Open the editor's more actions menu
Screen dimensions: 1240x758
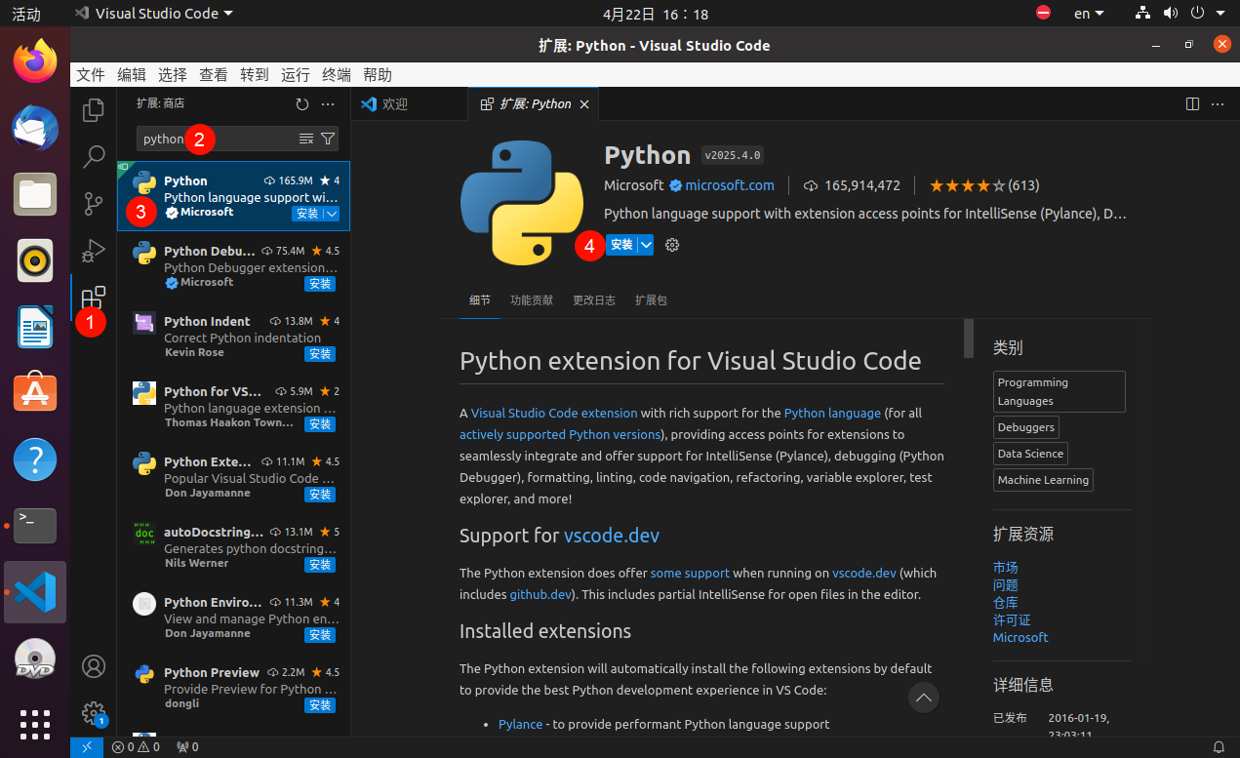[x=1218, y=103]
